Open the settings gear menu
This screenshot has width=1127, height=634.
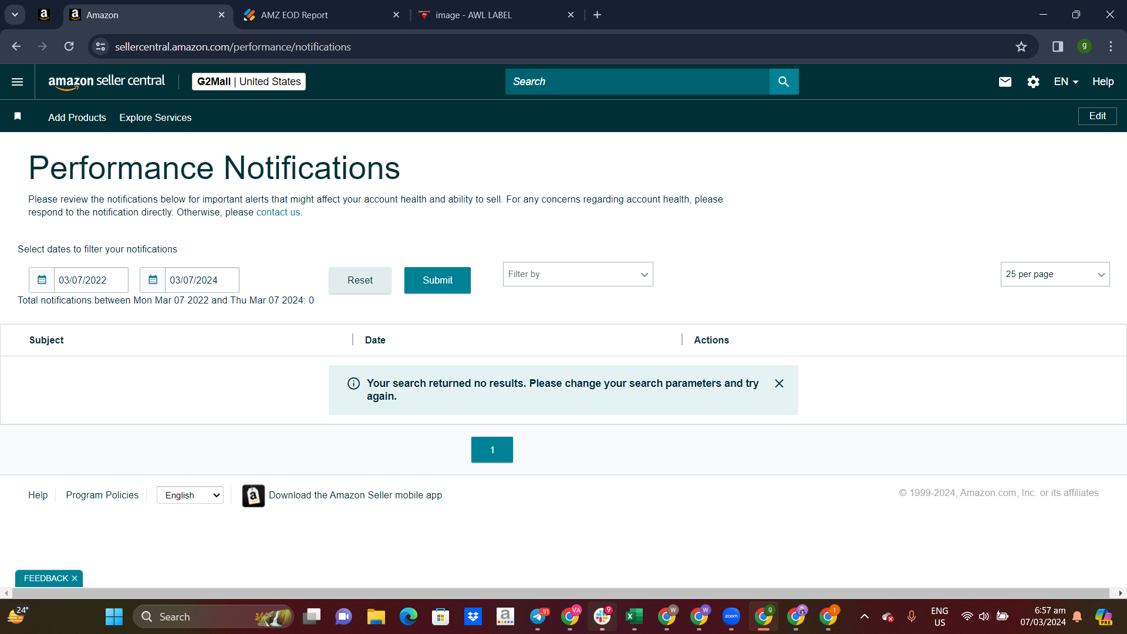coord(1033,82)
